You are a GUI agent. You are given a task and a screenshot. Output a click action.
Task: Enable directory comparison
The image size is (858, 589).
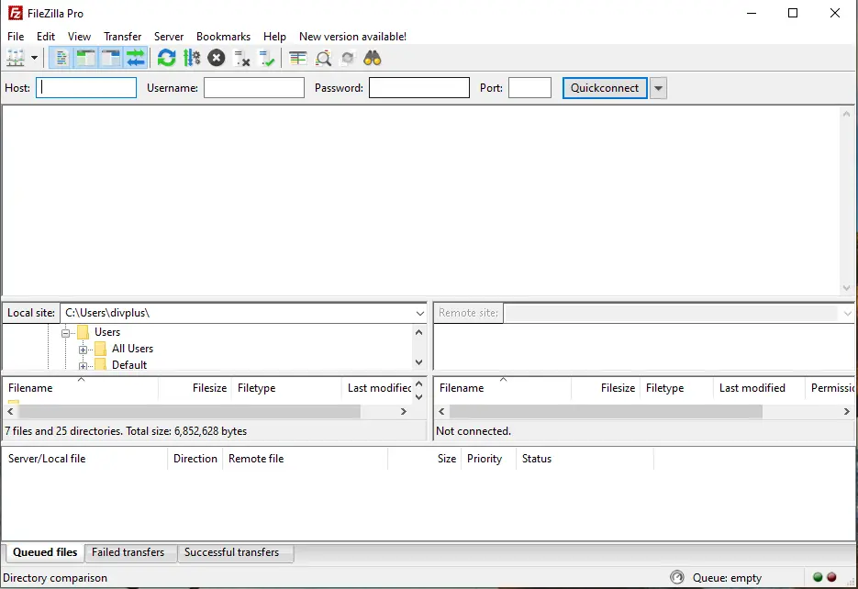point(323,58)
